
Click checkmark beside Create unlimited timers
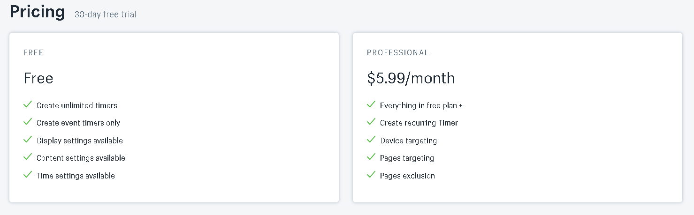(x=28, y=104)
